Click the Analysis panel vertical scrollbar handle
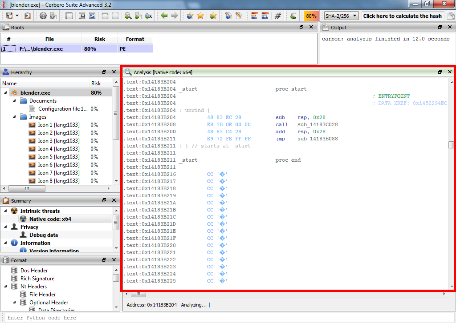 click(451, 145)
